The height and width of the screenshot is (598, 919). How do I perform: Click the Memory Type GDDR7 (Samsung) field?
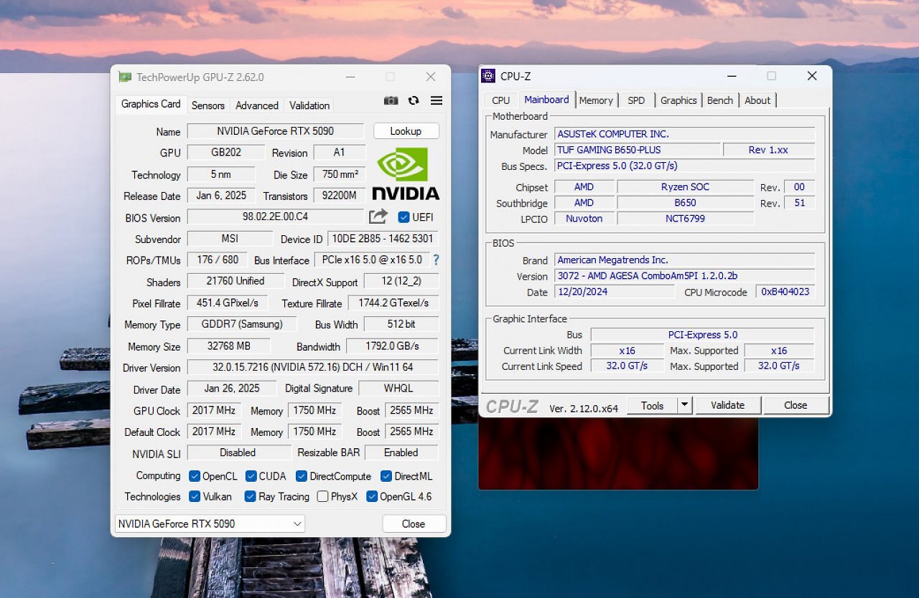(x=242, y=324)
